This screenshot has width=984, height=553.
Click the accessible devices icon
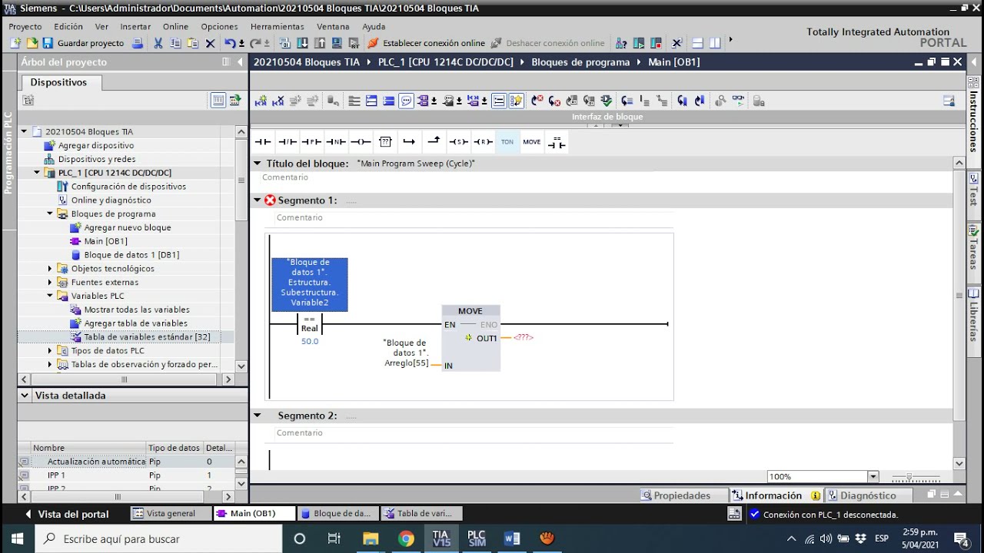pyautogui.click(x=621, y=43)
